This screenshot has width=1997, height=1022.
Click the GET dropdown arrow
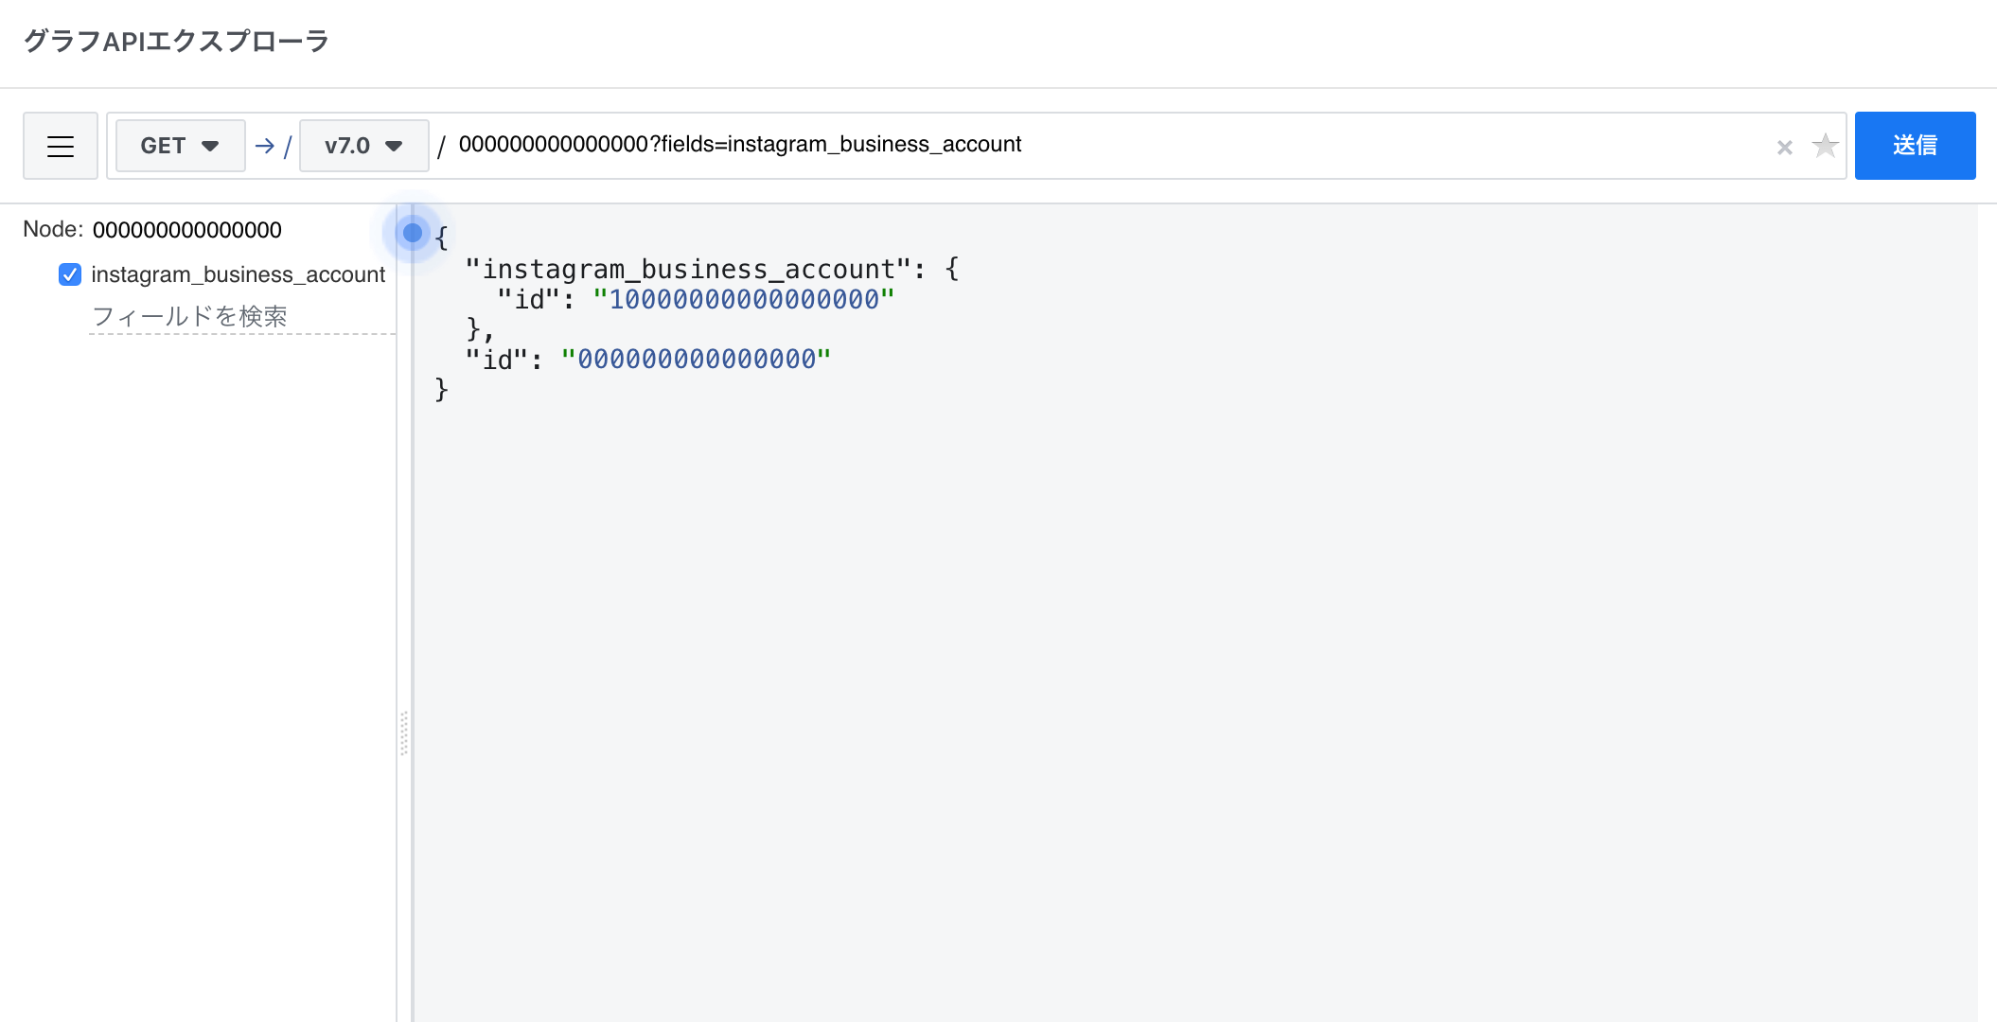(210, 146)
